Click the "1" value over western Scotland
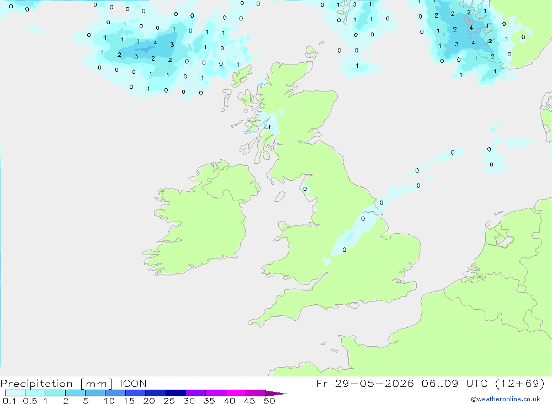The image size is (552, 404). pyautogui.click(x=270, y=127)
